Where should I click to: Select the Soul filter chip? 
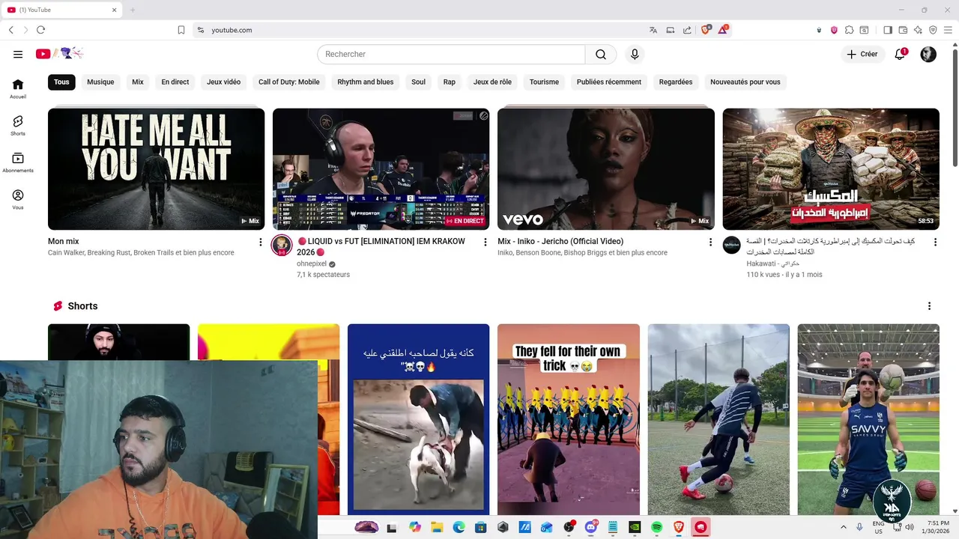point(418,82)
